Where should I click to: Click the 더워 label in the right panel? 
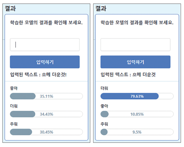[x=104, y=88]
